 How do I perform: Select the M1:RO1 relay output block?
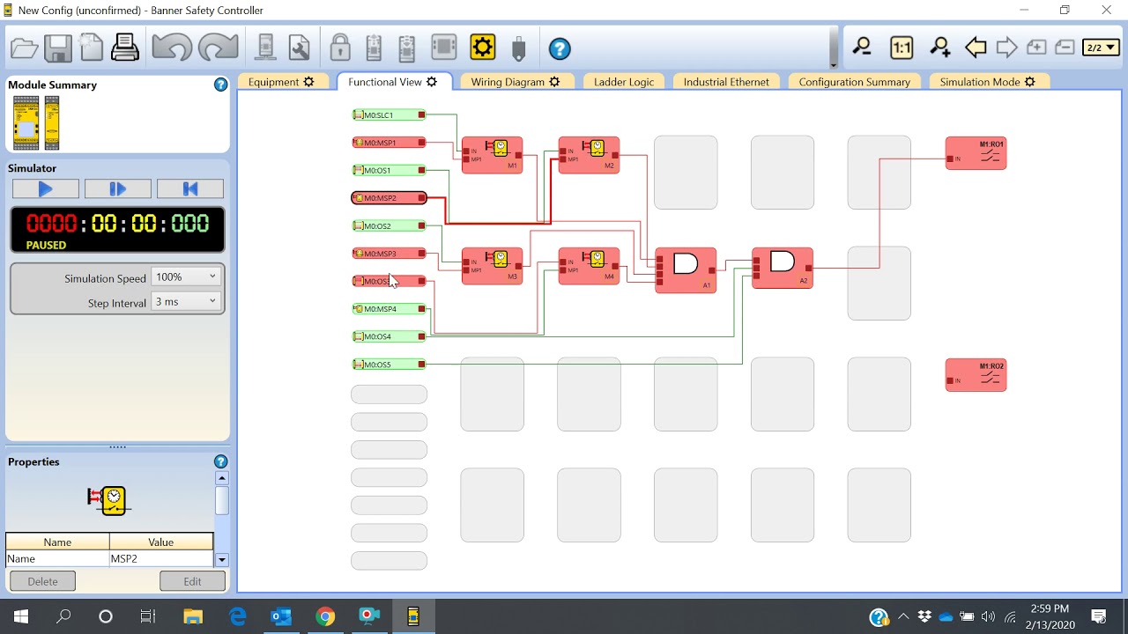tap(976, 153)
